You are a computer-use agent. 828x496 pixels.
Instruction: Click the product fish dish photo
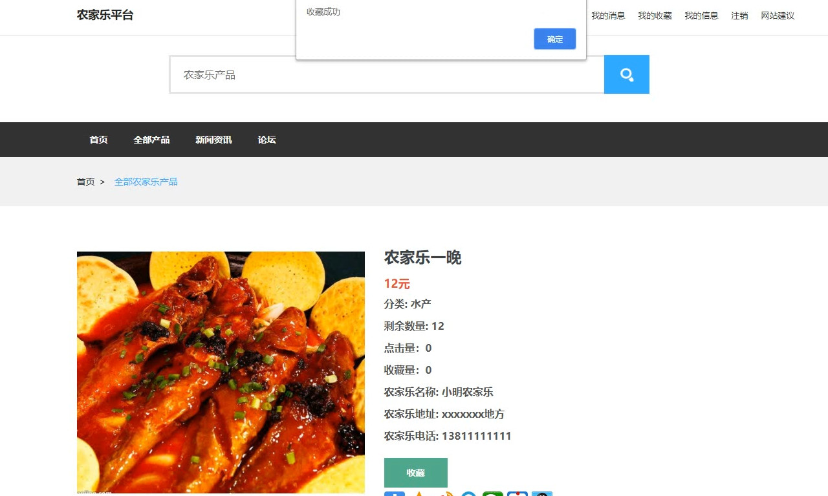tap(221, 372)
